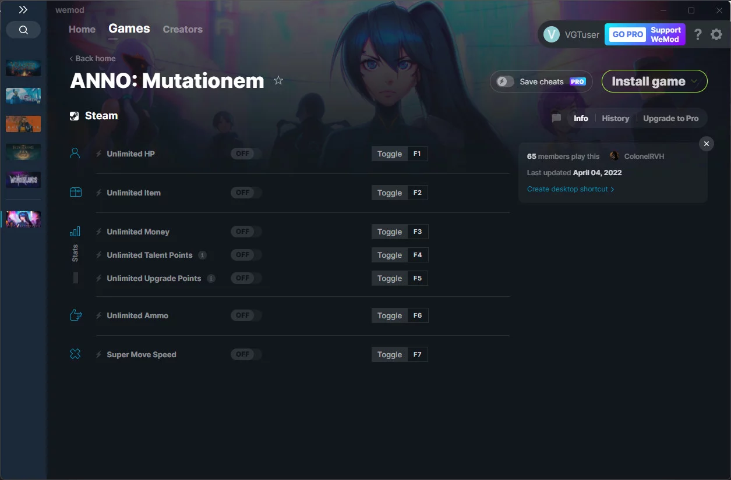Screen dimensions: 731x480
Task: Open settings gear icon
Action: pos(716,34)
